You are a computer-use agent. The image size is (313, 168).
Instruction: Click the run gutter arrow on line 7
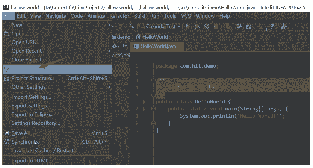coord(144,109)
